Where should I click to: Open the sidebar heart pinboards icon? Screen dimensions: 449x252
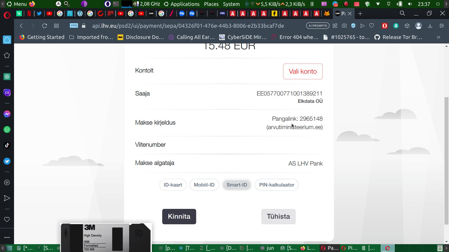[7, 219]
